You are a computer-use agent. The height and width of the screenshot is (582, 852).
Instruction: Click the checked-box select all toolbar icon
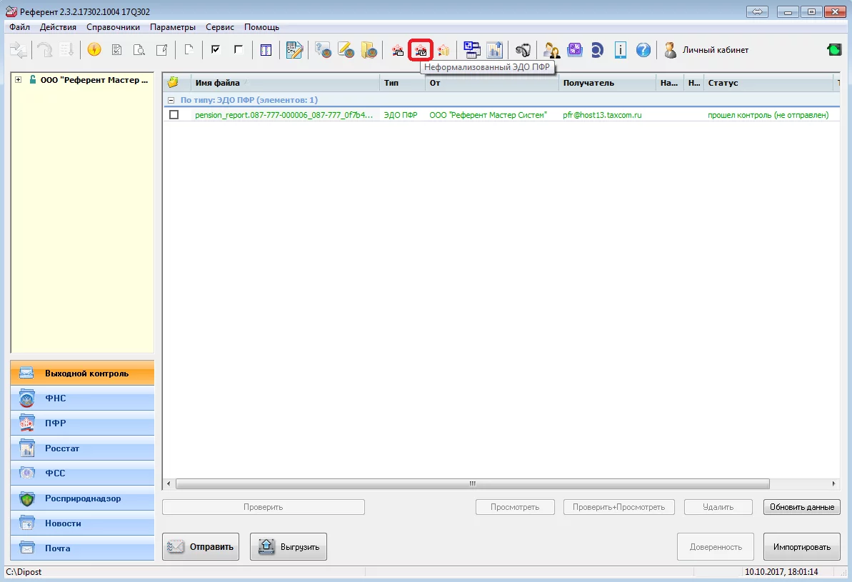tap(215, 49)
